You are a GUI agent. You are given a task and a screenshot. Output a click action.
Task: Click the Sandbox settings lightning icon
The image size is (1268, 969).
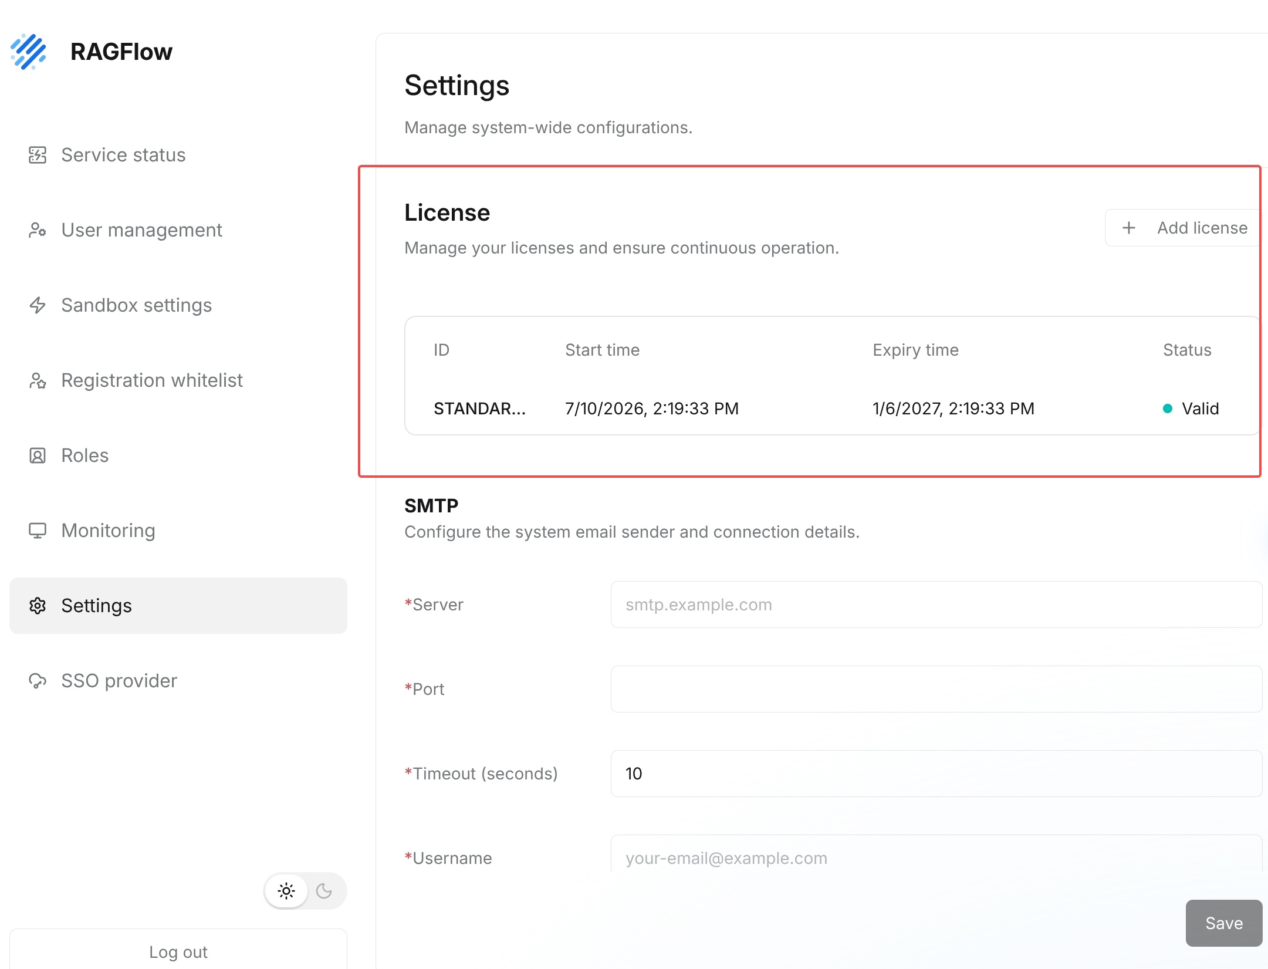pyautogui.click(x=38, y=305)
